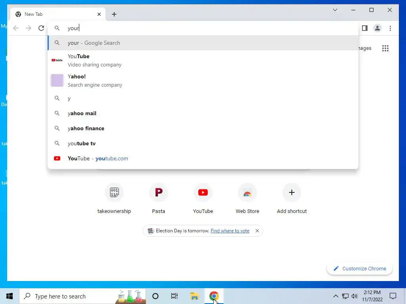Open the Action Center notifications icon

(x=393, y=296)
